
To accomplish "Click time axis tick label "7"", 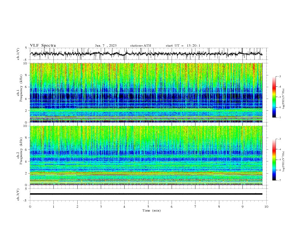I will (195, 207).
